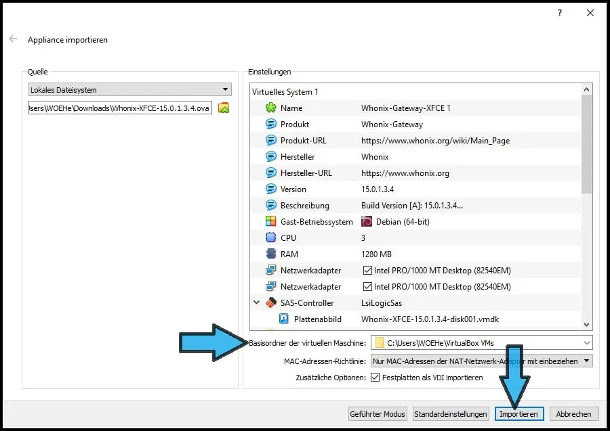610x431 pixels.
Task: Click the settings list scrollbar thumb
Action: (x=587, y=143)
